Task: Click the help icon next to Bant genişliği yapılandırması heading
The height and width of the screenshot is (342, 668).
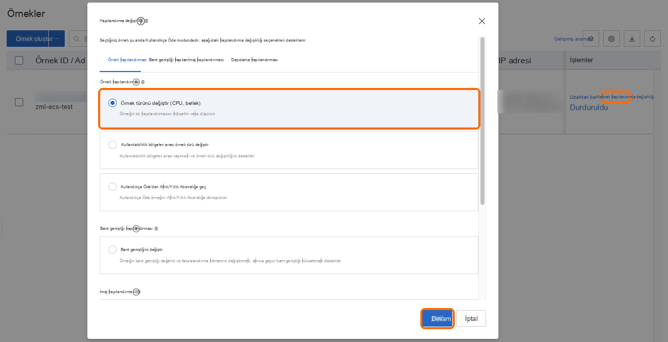Action: pyautogui.click(x=156, y=228)
